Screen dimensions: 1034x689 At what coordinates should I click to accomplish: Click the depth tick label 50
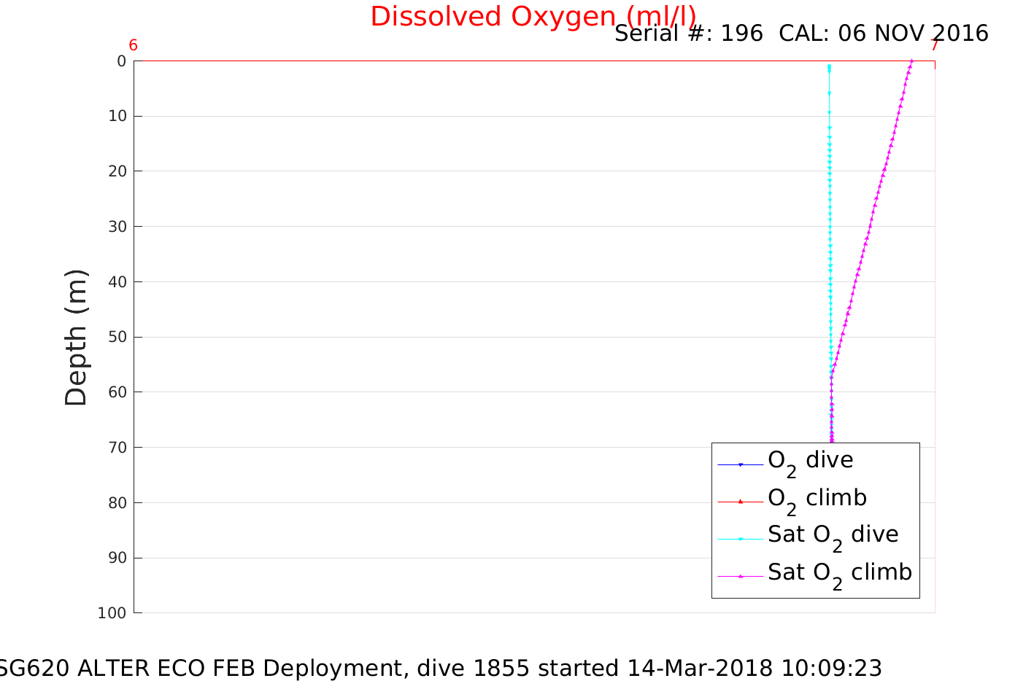tap(117, 337)
